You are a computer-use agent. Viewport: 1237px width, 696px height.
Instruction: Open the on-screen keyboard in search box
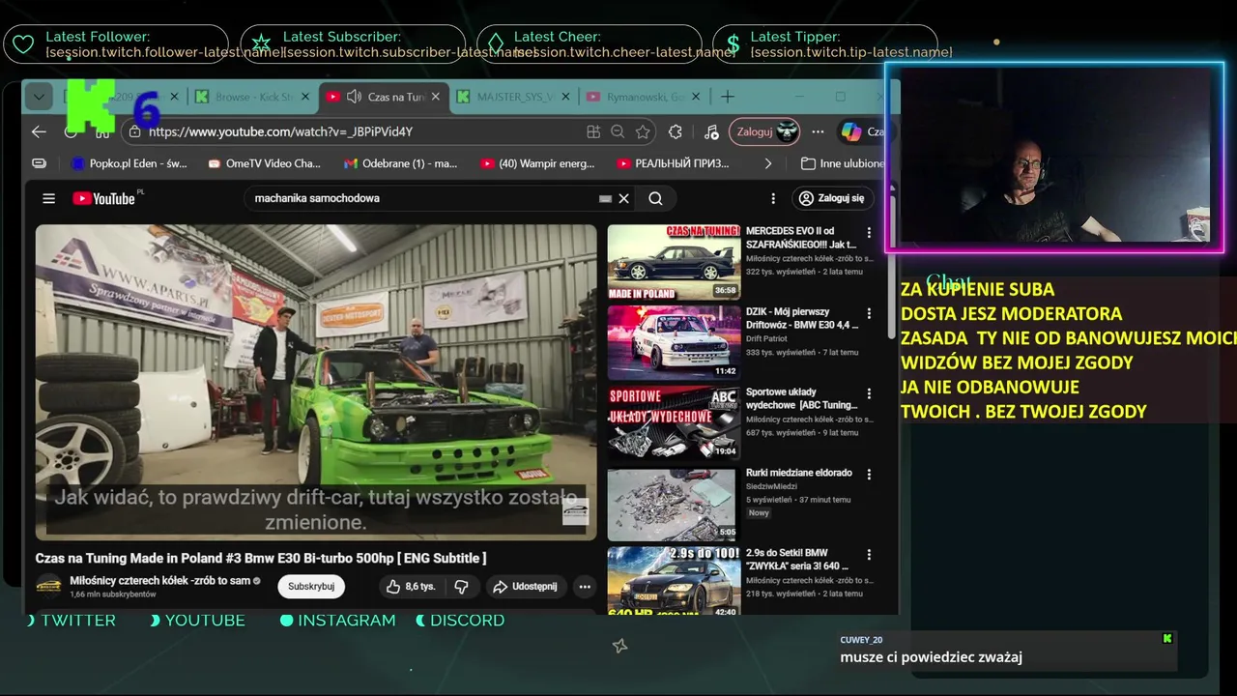[605, 198]
